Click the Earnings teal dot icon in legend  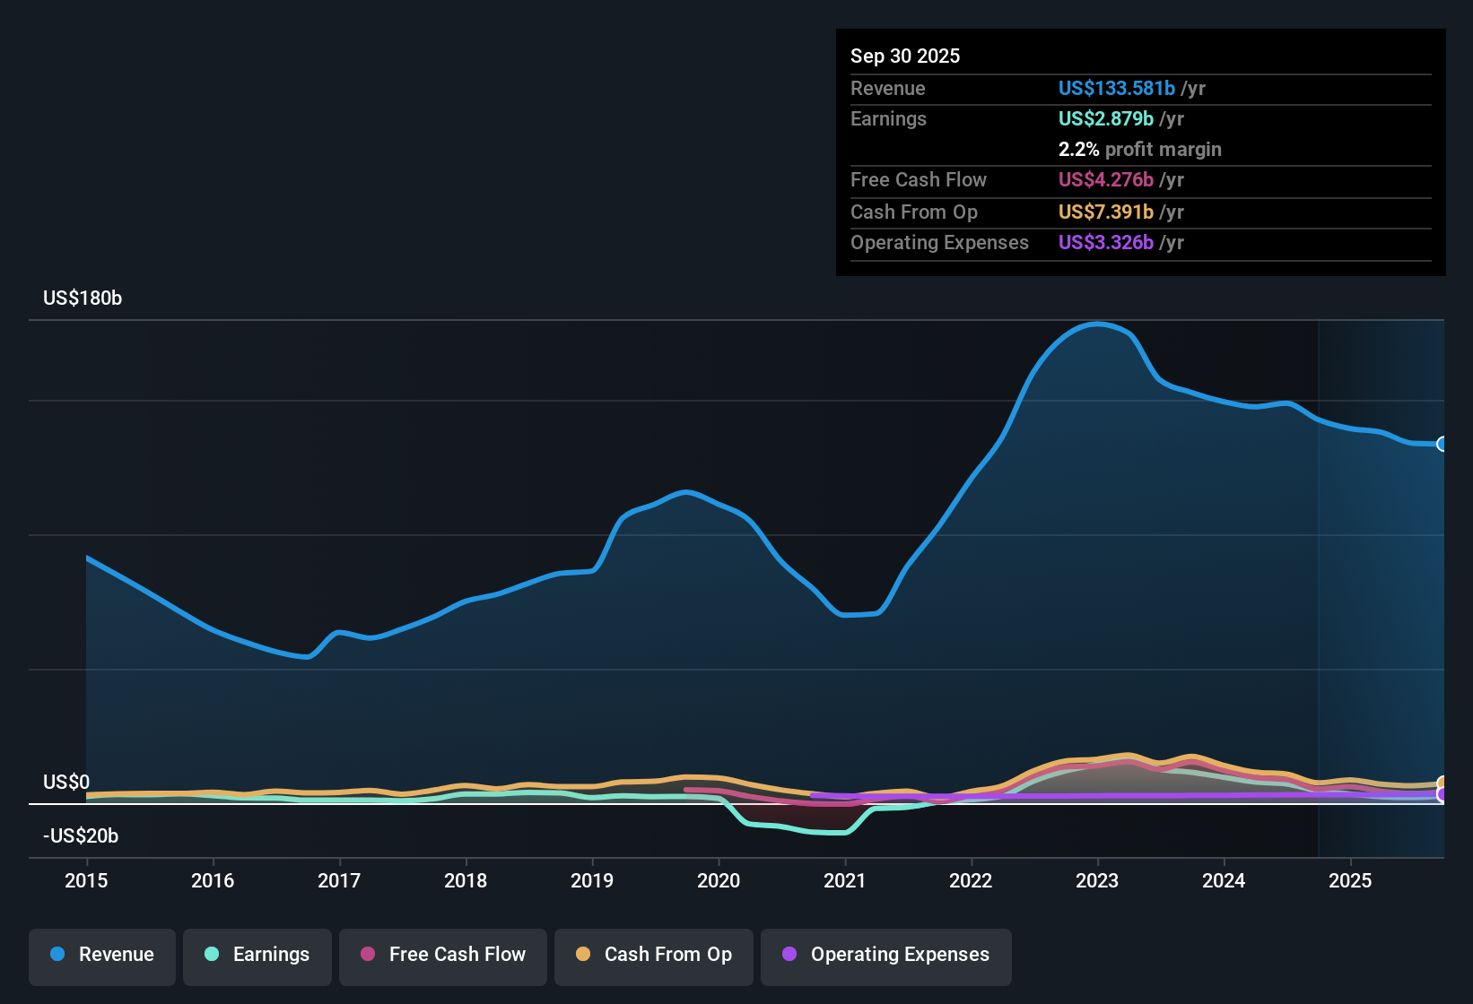212,956
